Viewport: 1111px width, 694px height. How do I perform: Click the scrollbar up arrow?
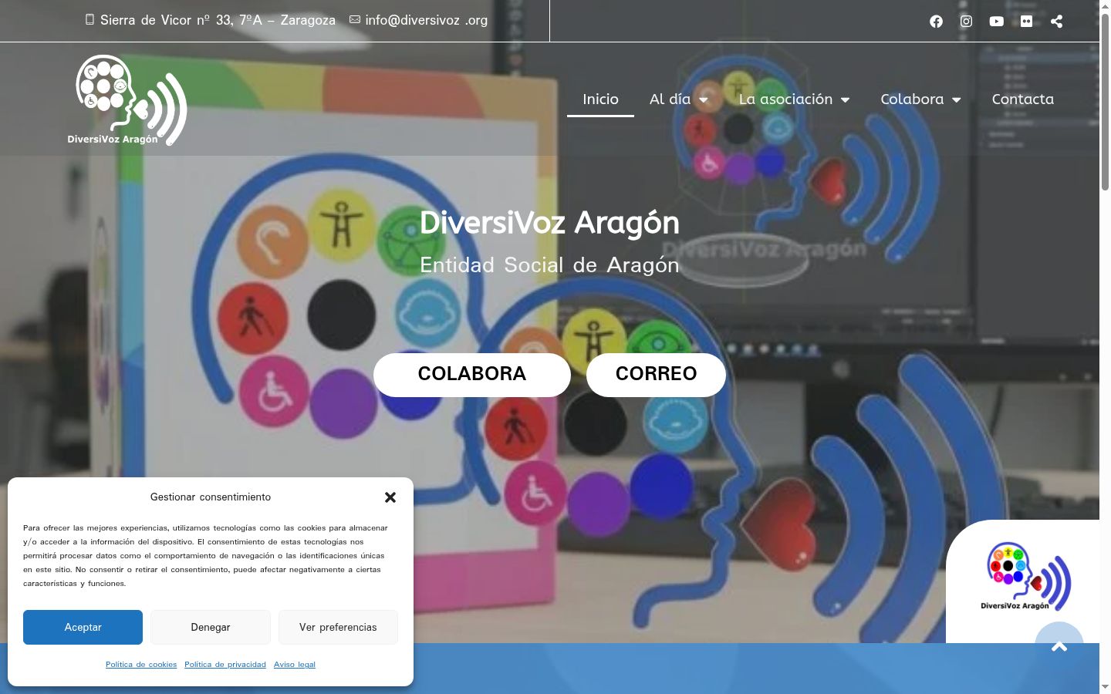point(1105,6)
